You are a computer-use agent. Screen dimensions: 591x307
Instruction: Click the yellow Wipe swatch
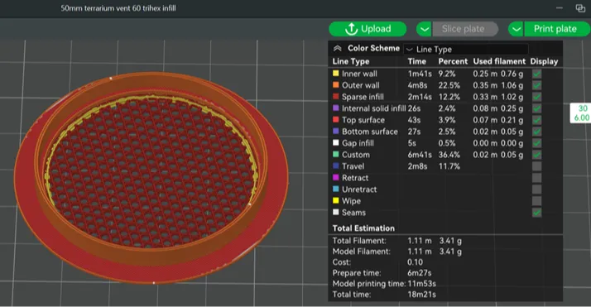coord(335,200)
